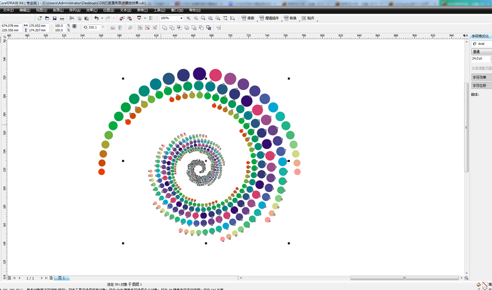The image size is (492, 290).
Task: Click the 排版 toolbar button
Action: [x=248, y=18]
